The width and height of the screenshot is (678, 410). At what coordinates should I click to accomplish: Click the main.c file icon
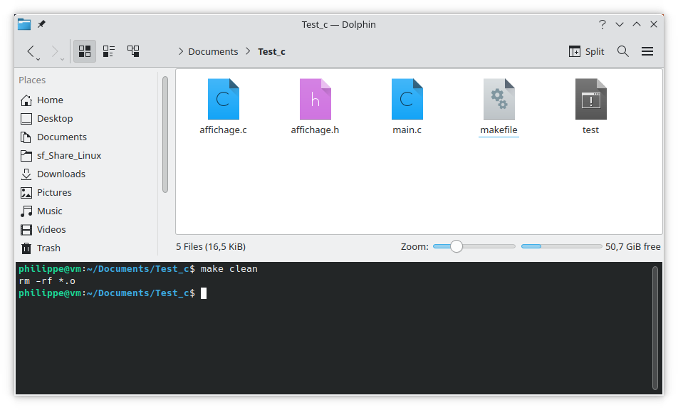click(x=407, y=99)
